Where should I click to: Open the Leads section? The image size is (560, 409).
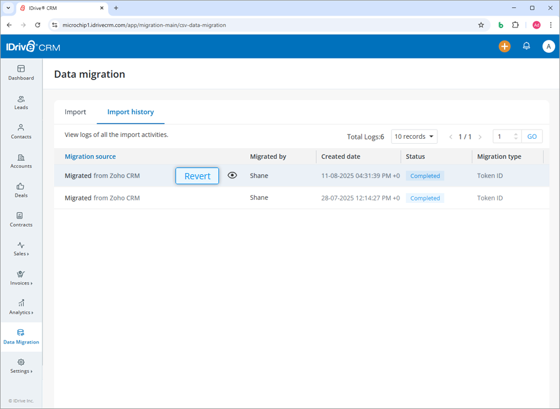click(21, 103)
